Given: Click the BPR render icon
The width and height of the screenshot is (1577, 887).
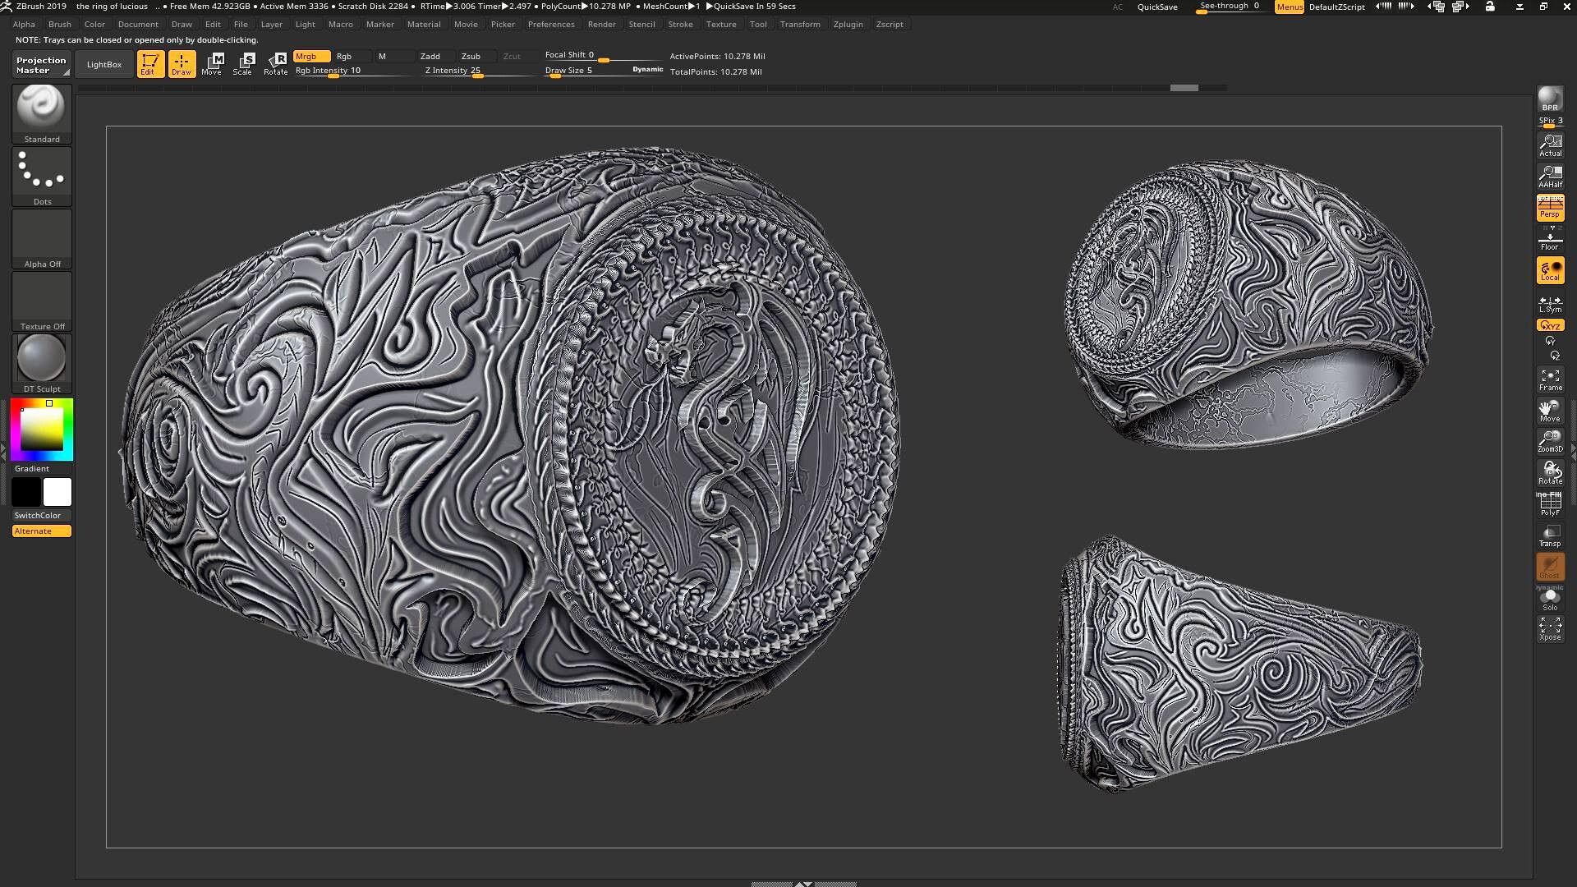Looking at the screenshot, I should [x=1550, y=99].
